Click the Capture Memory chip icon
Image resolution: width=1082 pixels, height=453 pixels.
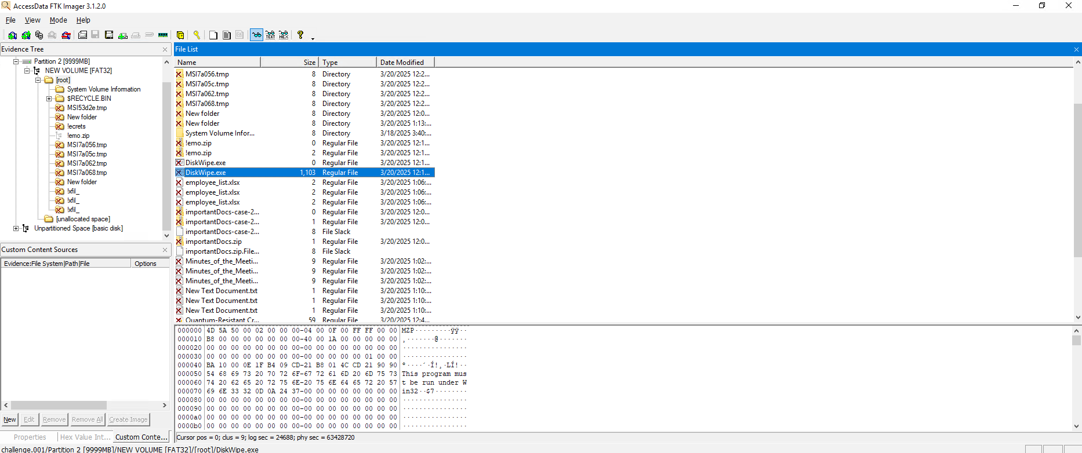coord(163,35)
